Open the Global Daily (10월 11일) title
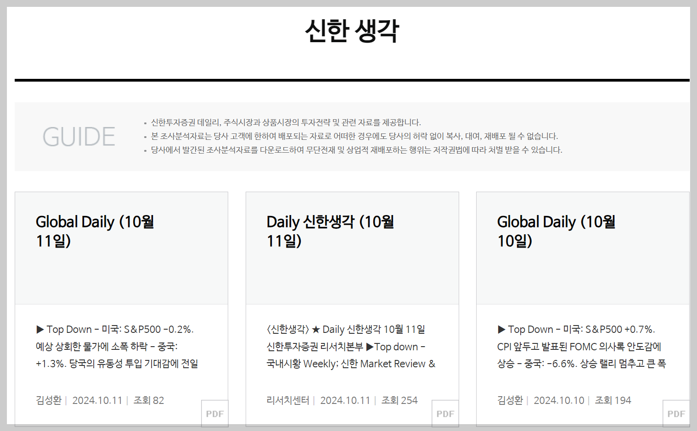697x431 pixels. (x=95, y=231)
